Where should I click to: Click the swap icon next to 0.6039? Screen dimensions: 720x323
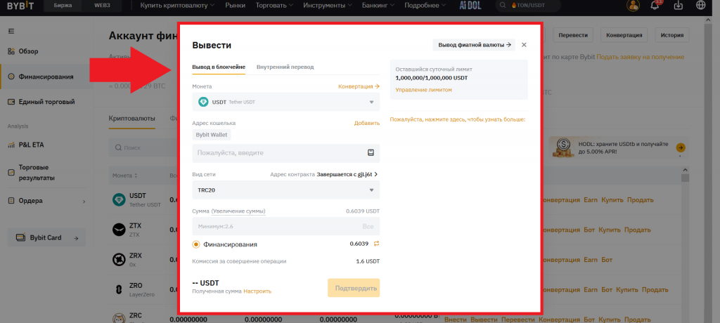pyautogui.click(x=377, y=244)
